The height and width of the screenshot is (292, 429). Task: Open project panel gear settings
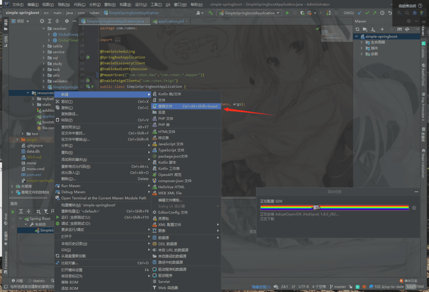click(67, 21)
